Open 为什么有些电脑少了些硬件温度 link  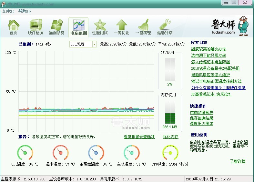click(x=218, y=88)
